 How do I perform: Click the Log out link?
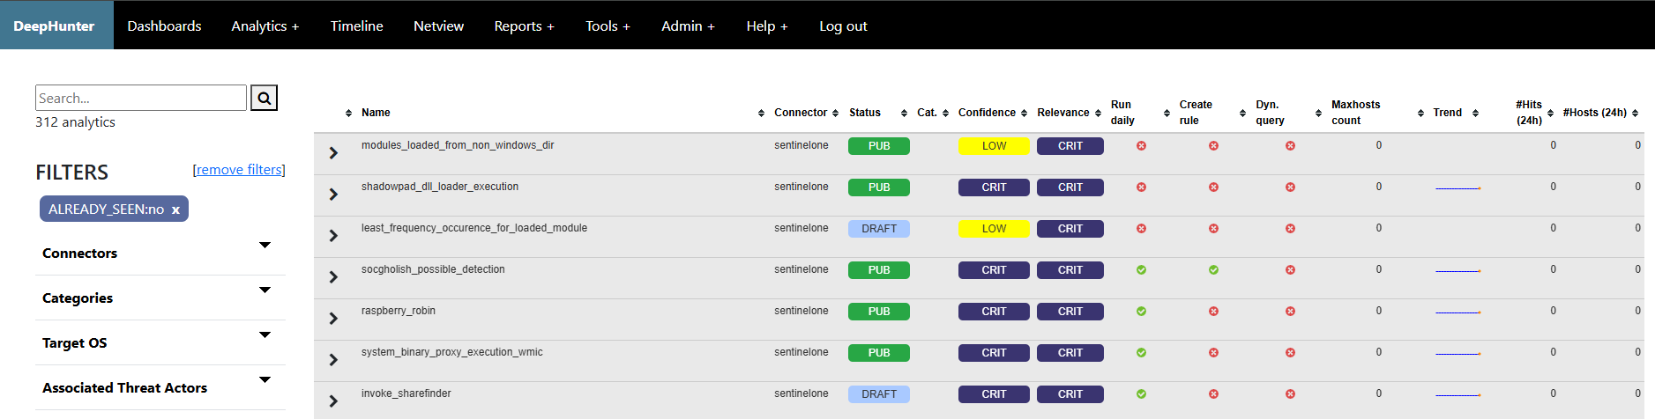pos(843,26)
